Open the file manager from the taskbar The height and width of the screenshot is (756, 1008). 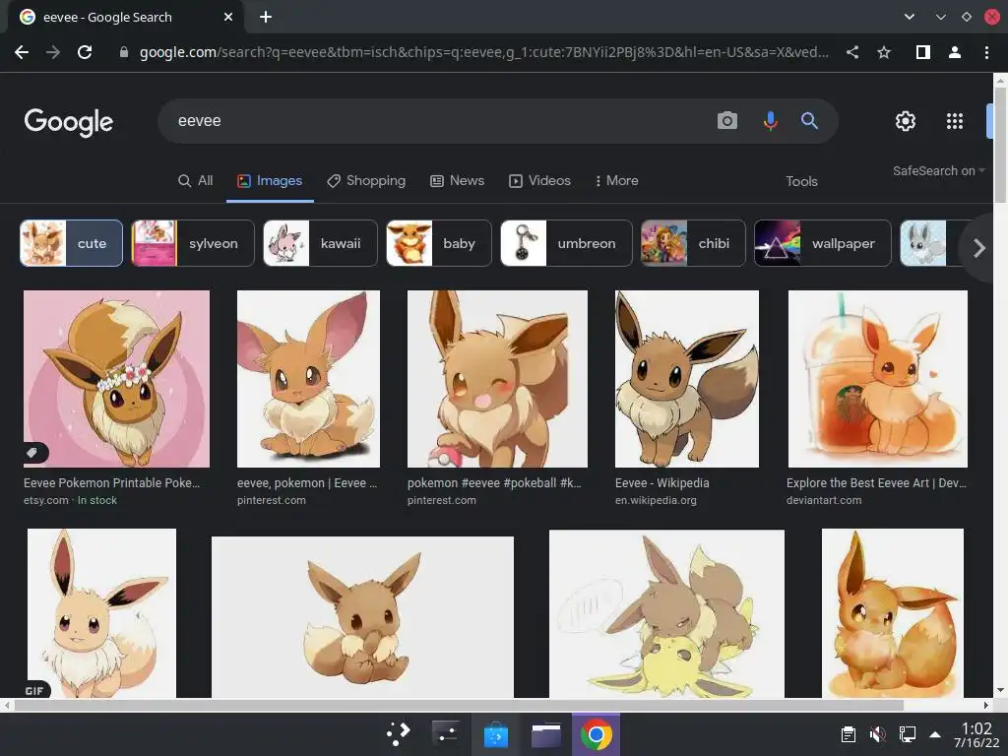545,733
